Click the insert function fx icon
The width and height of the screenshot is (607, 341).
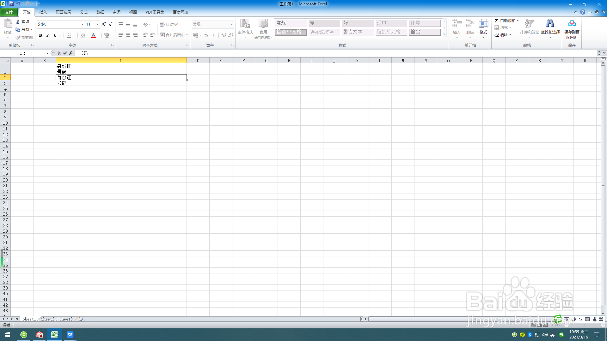coord(71,53)
